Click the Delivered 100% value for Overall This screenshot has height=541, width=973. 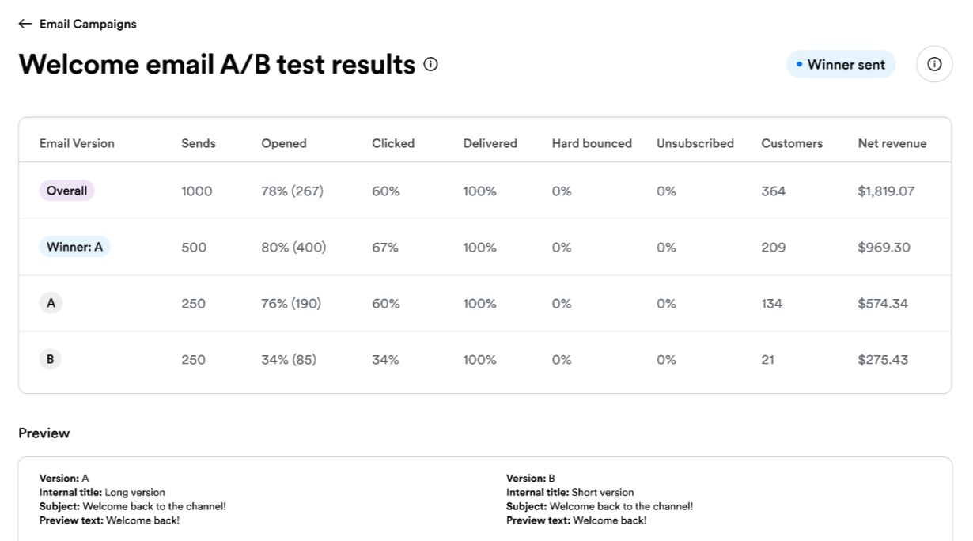479,191
